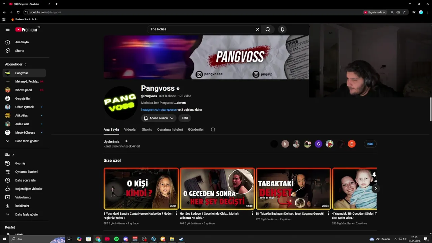Viewport: 432px width, 243px height.
Task: Switch to Oynatma listeleri channel tab
Action: (170, 130)
